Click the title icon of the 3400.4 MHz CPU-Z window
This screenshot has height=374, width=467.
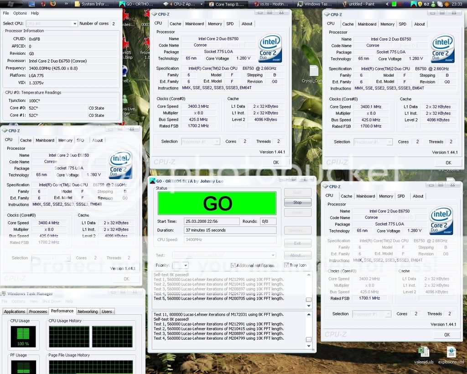(5, 131)
